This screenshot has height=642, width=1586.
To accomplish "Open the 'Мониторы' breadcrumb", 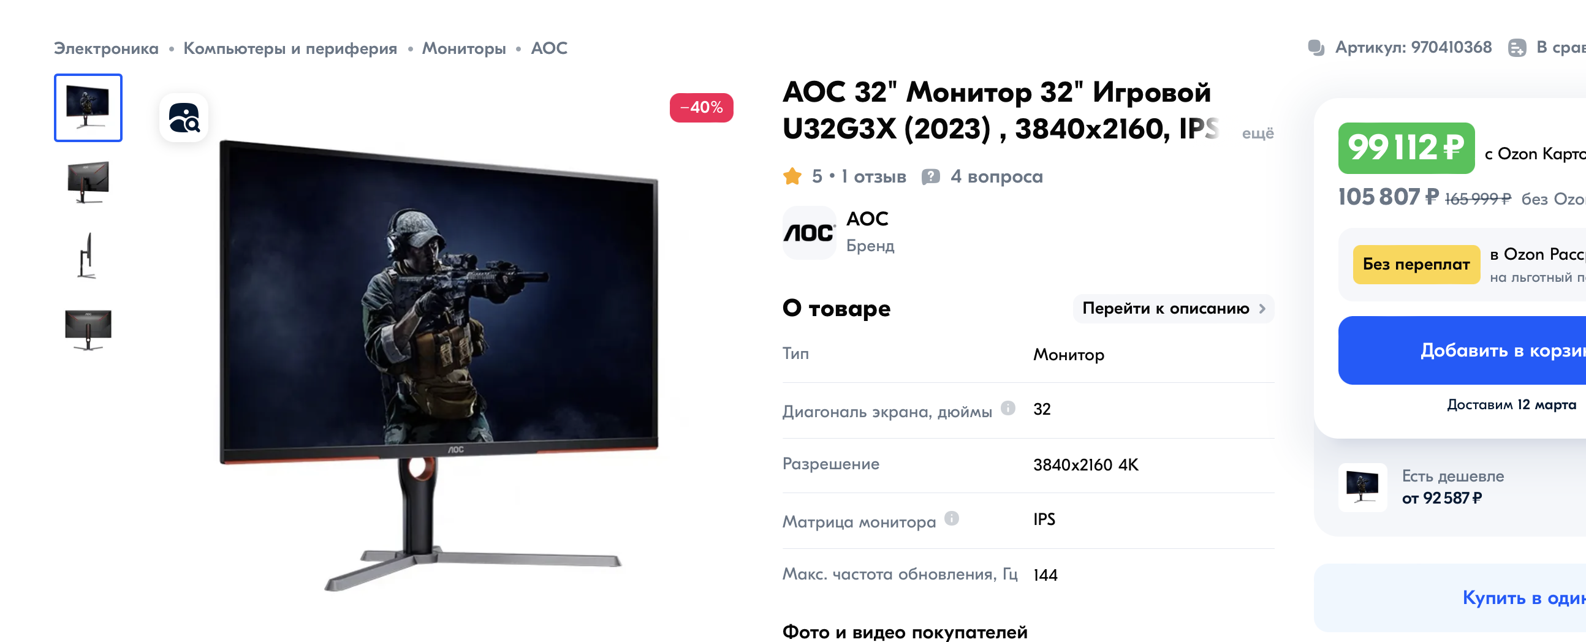I will [464, 48].
